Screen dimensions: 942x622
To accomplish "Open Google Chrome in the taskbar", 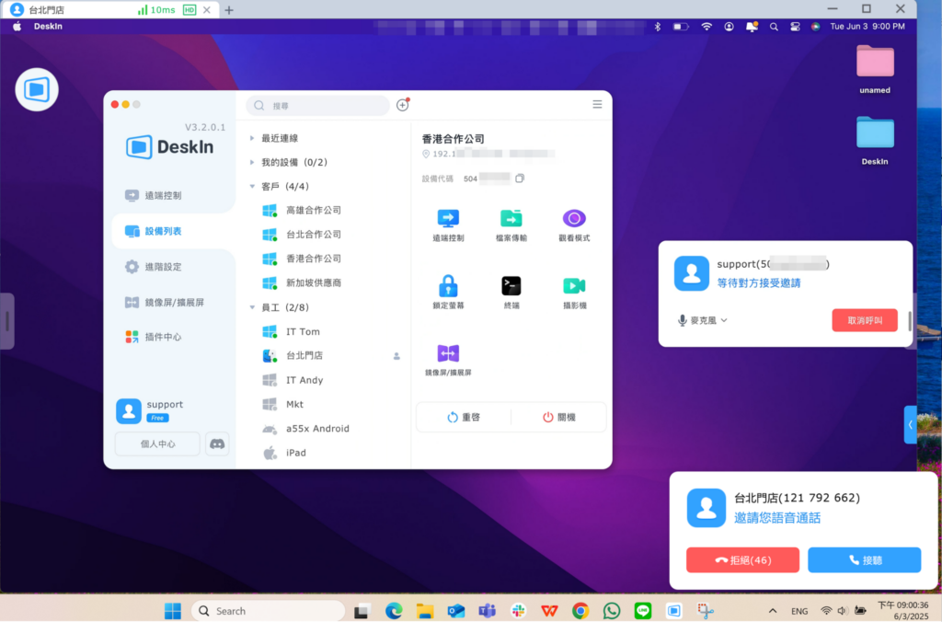I will 580,611.
